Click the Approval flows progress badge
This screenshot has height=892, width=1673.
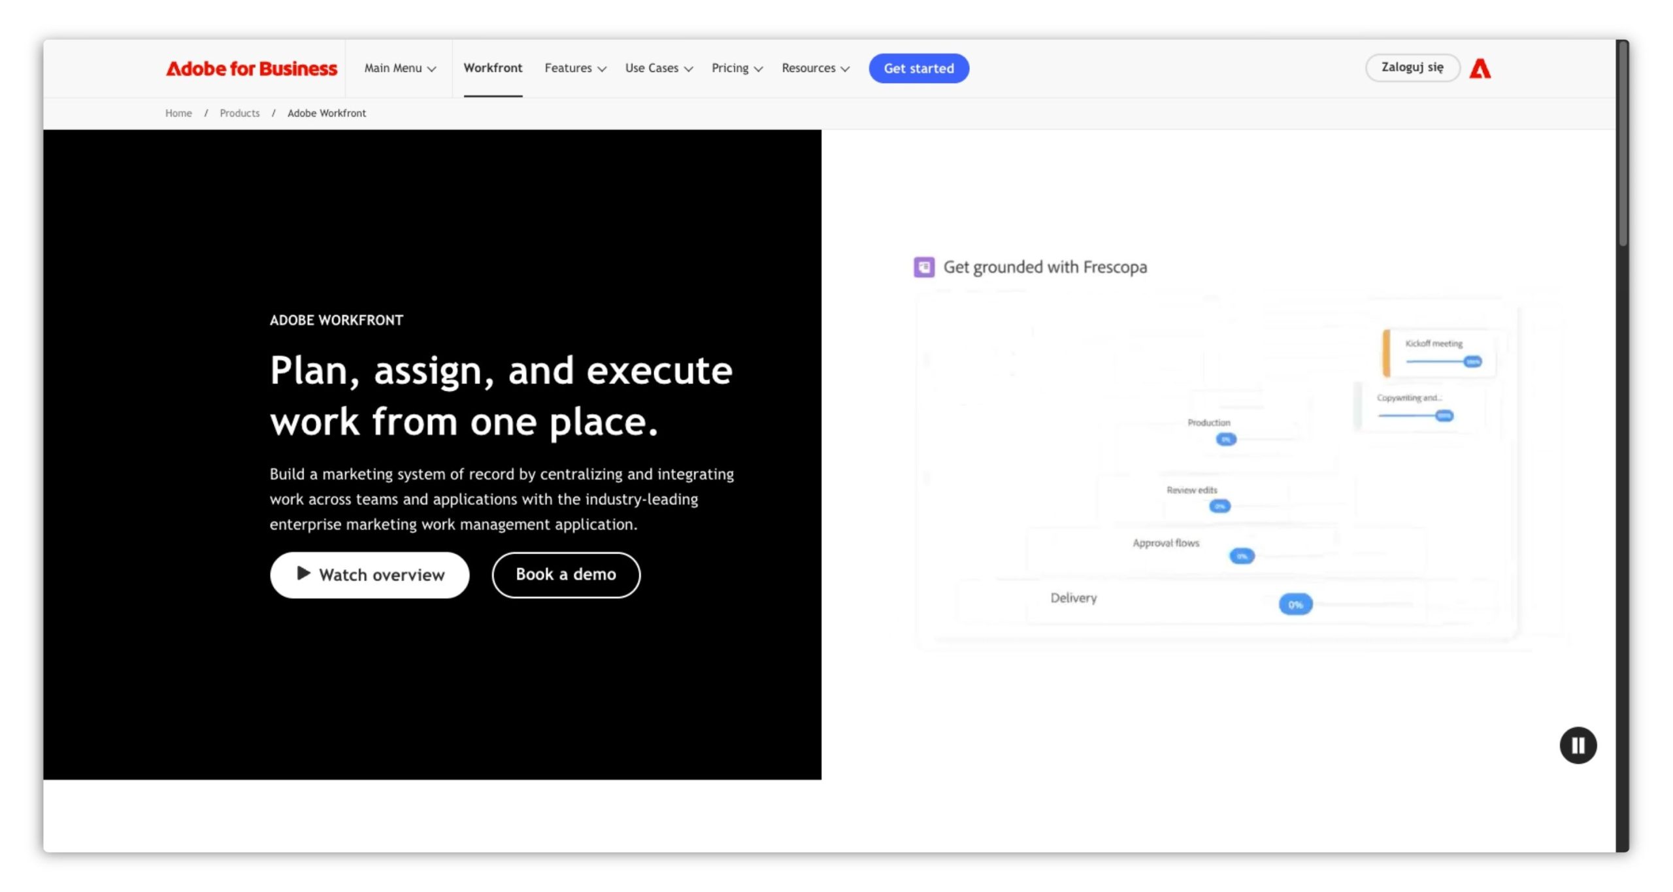[1242, 556]
